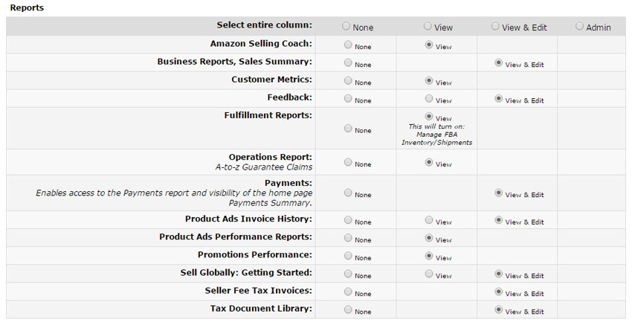Screen dimensions: 632x322
Task: Set Feedback permission to View
Action: coord(429,99)
